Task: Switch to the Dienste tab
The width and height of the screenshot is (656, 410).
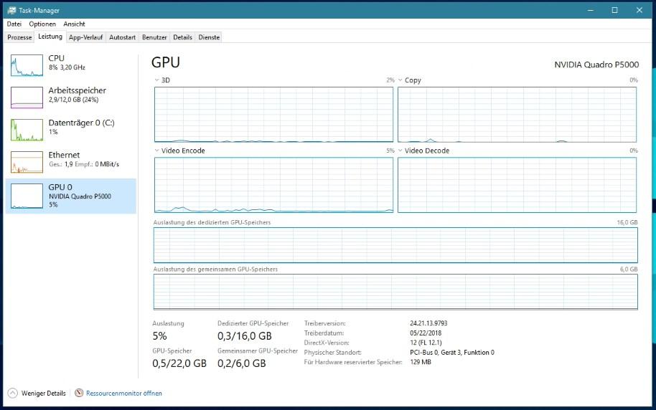Action: coord(209,37)
